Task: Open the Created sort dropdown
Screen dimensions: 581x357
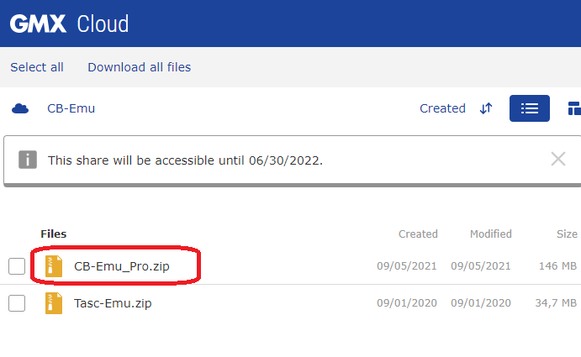Action: [442, 108]
